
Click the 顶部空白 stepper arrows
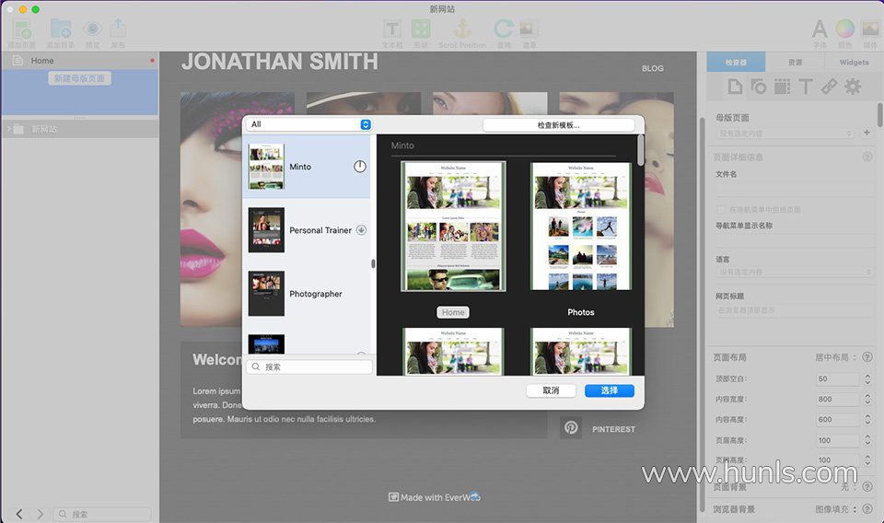867,378
